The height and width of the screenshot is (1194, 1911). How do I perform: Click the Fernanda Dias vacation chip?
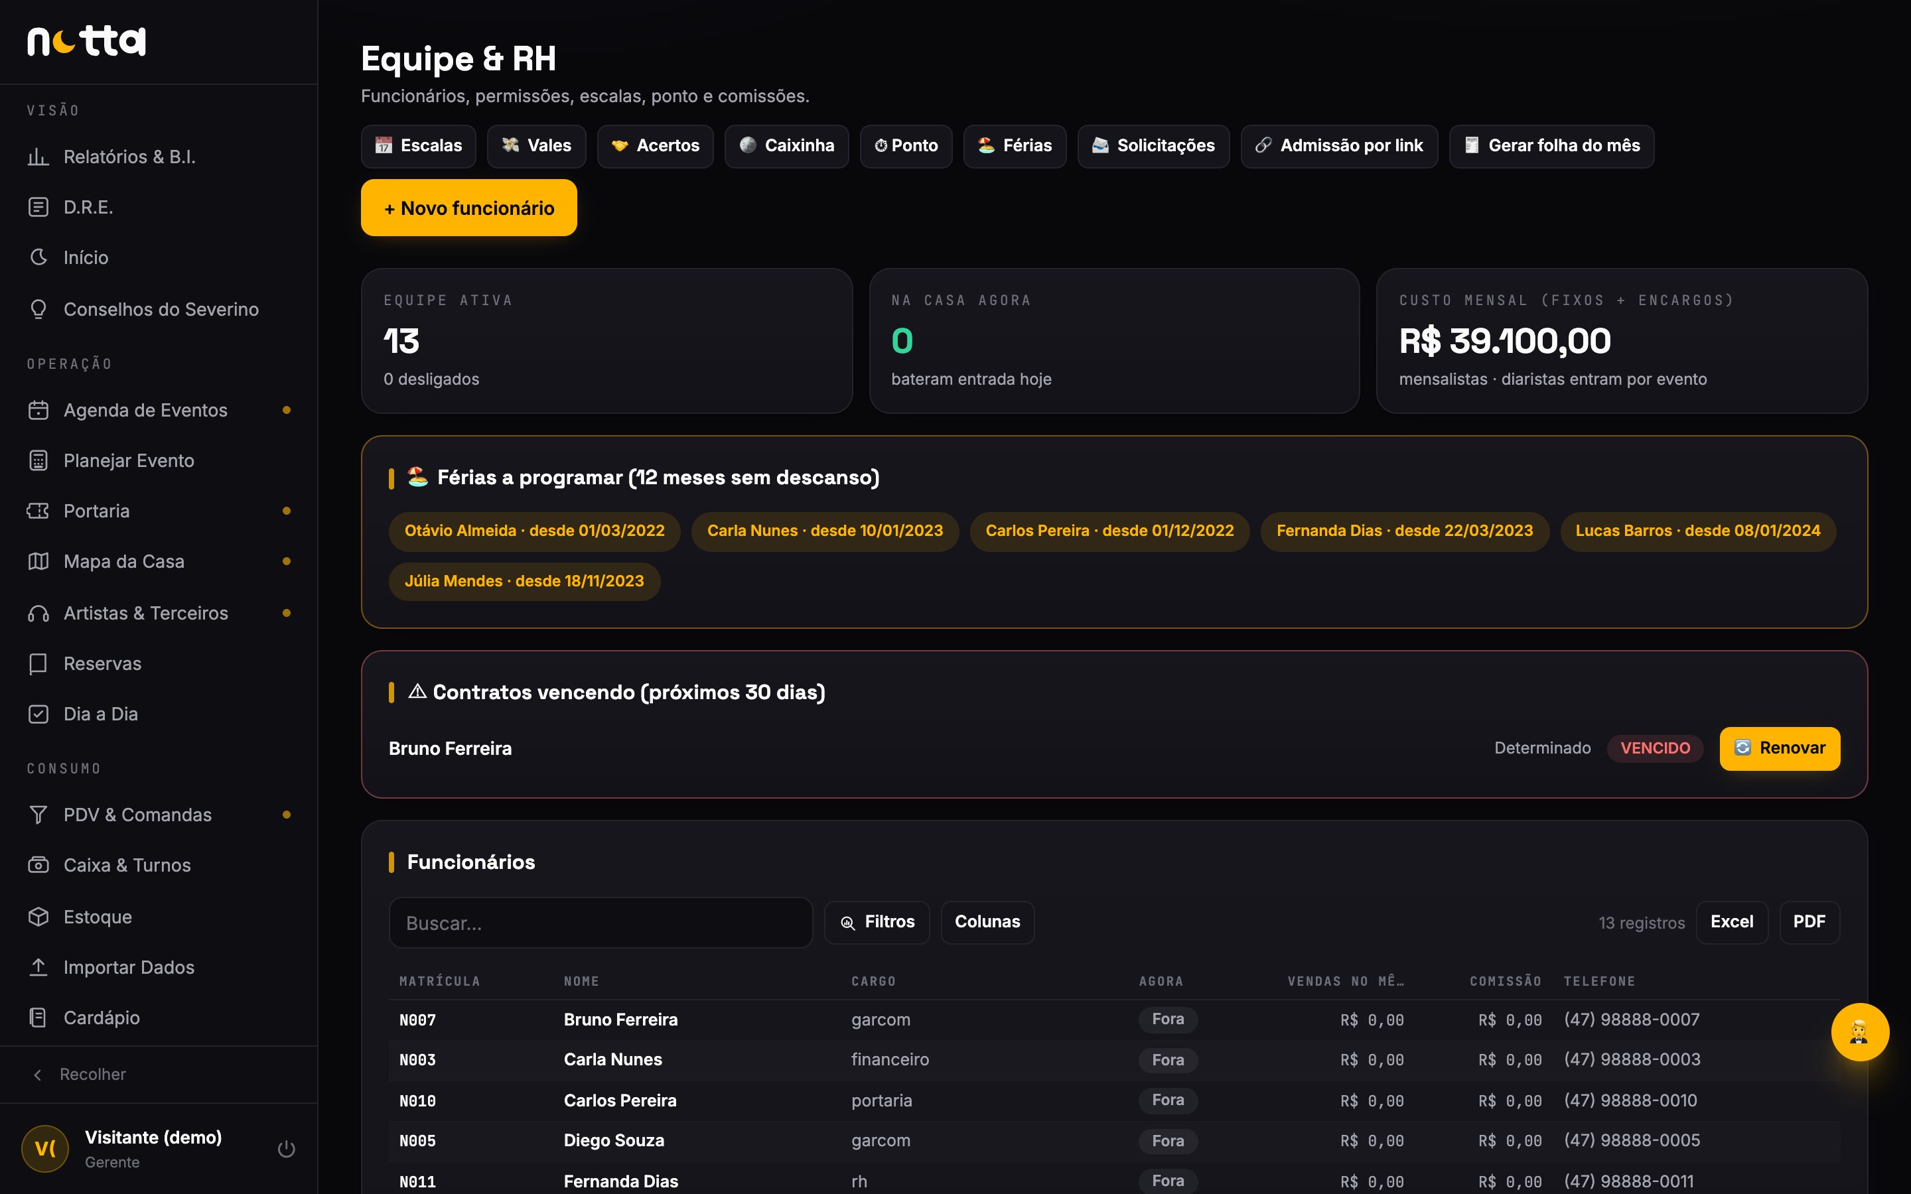(1404, 531)
